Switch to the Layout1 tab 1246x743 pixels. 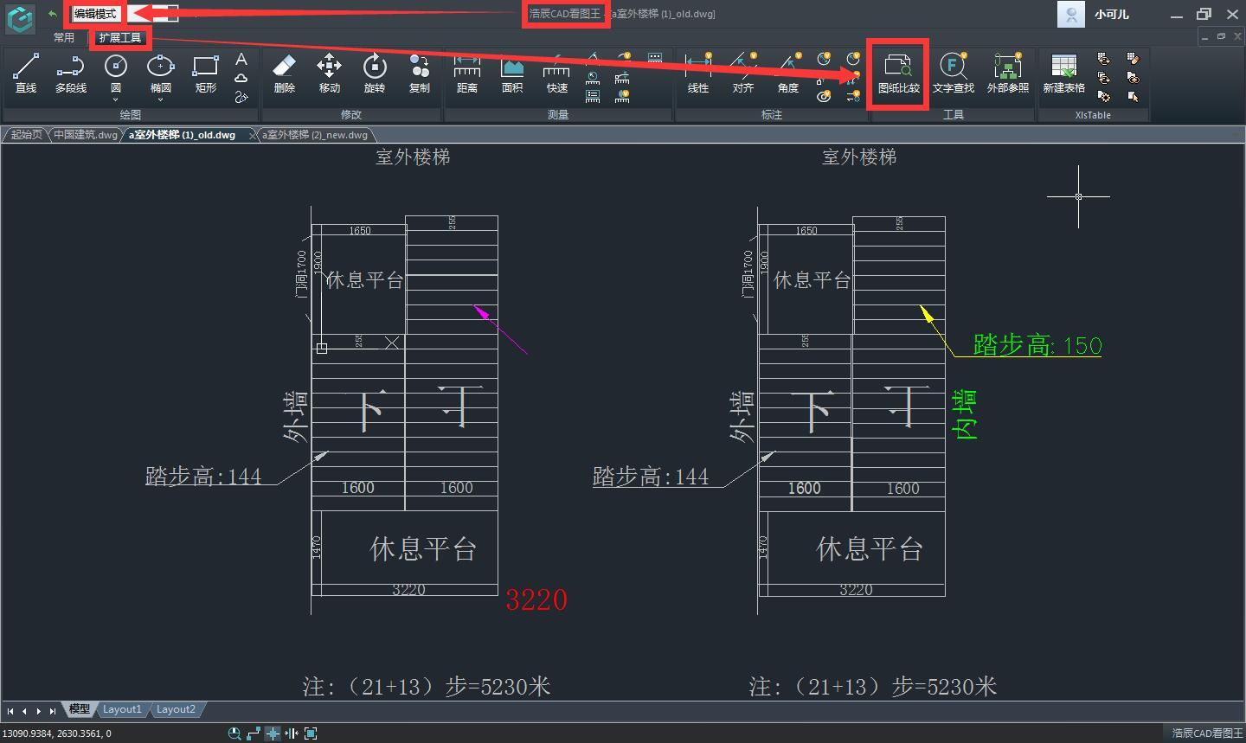(122, 709)
